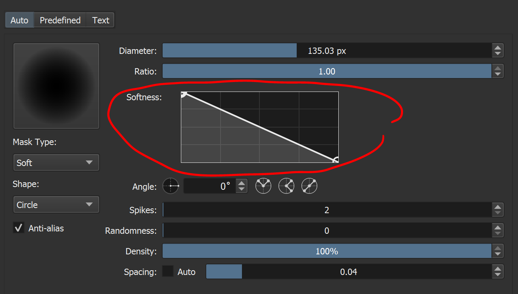Click the Ratio slider set to 1.00
Image resolution: width=518 pixels, height=294 pixels.
pos(327,71)
